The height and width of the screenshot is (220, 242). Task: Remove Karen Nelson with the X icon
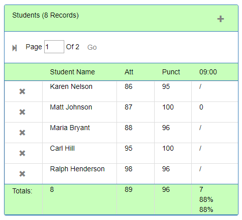click(x=22, y=91)
